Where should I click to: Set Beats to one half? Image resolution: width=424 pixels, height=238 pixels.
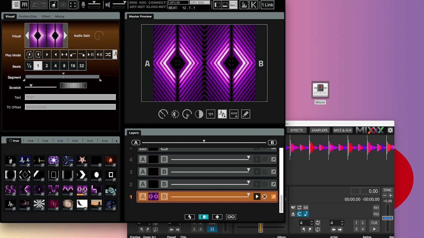[29, 66]
